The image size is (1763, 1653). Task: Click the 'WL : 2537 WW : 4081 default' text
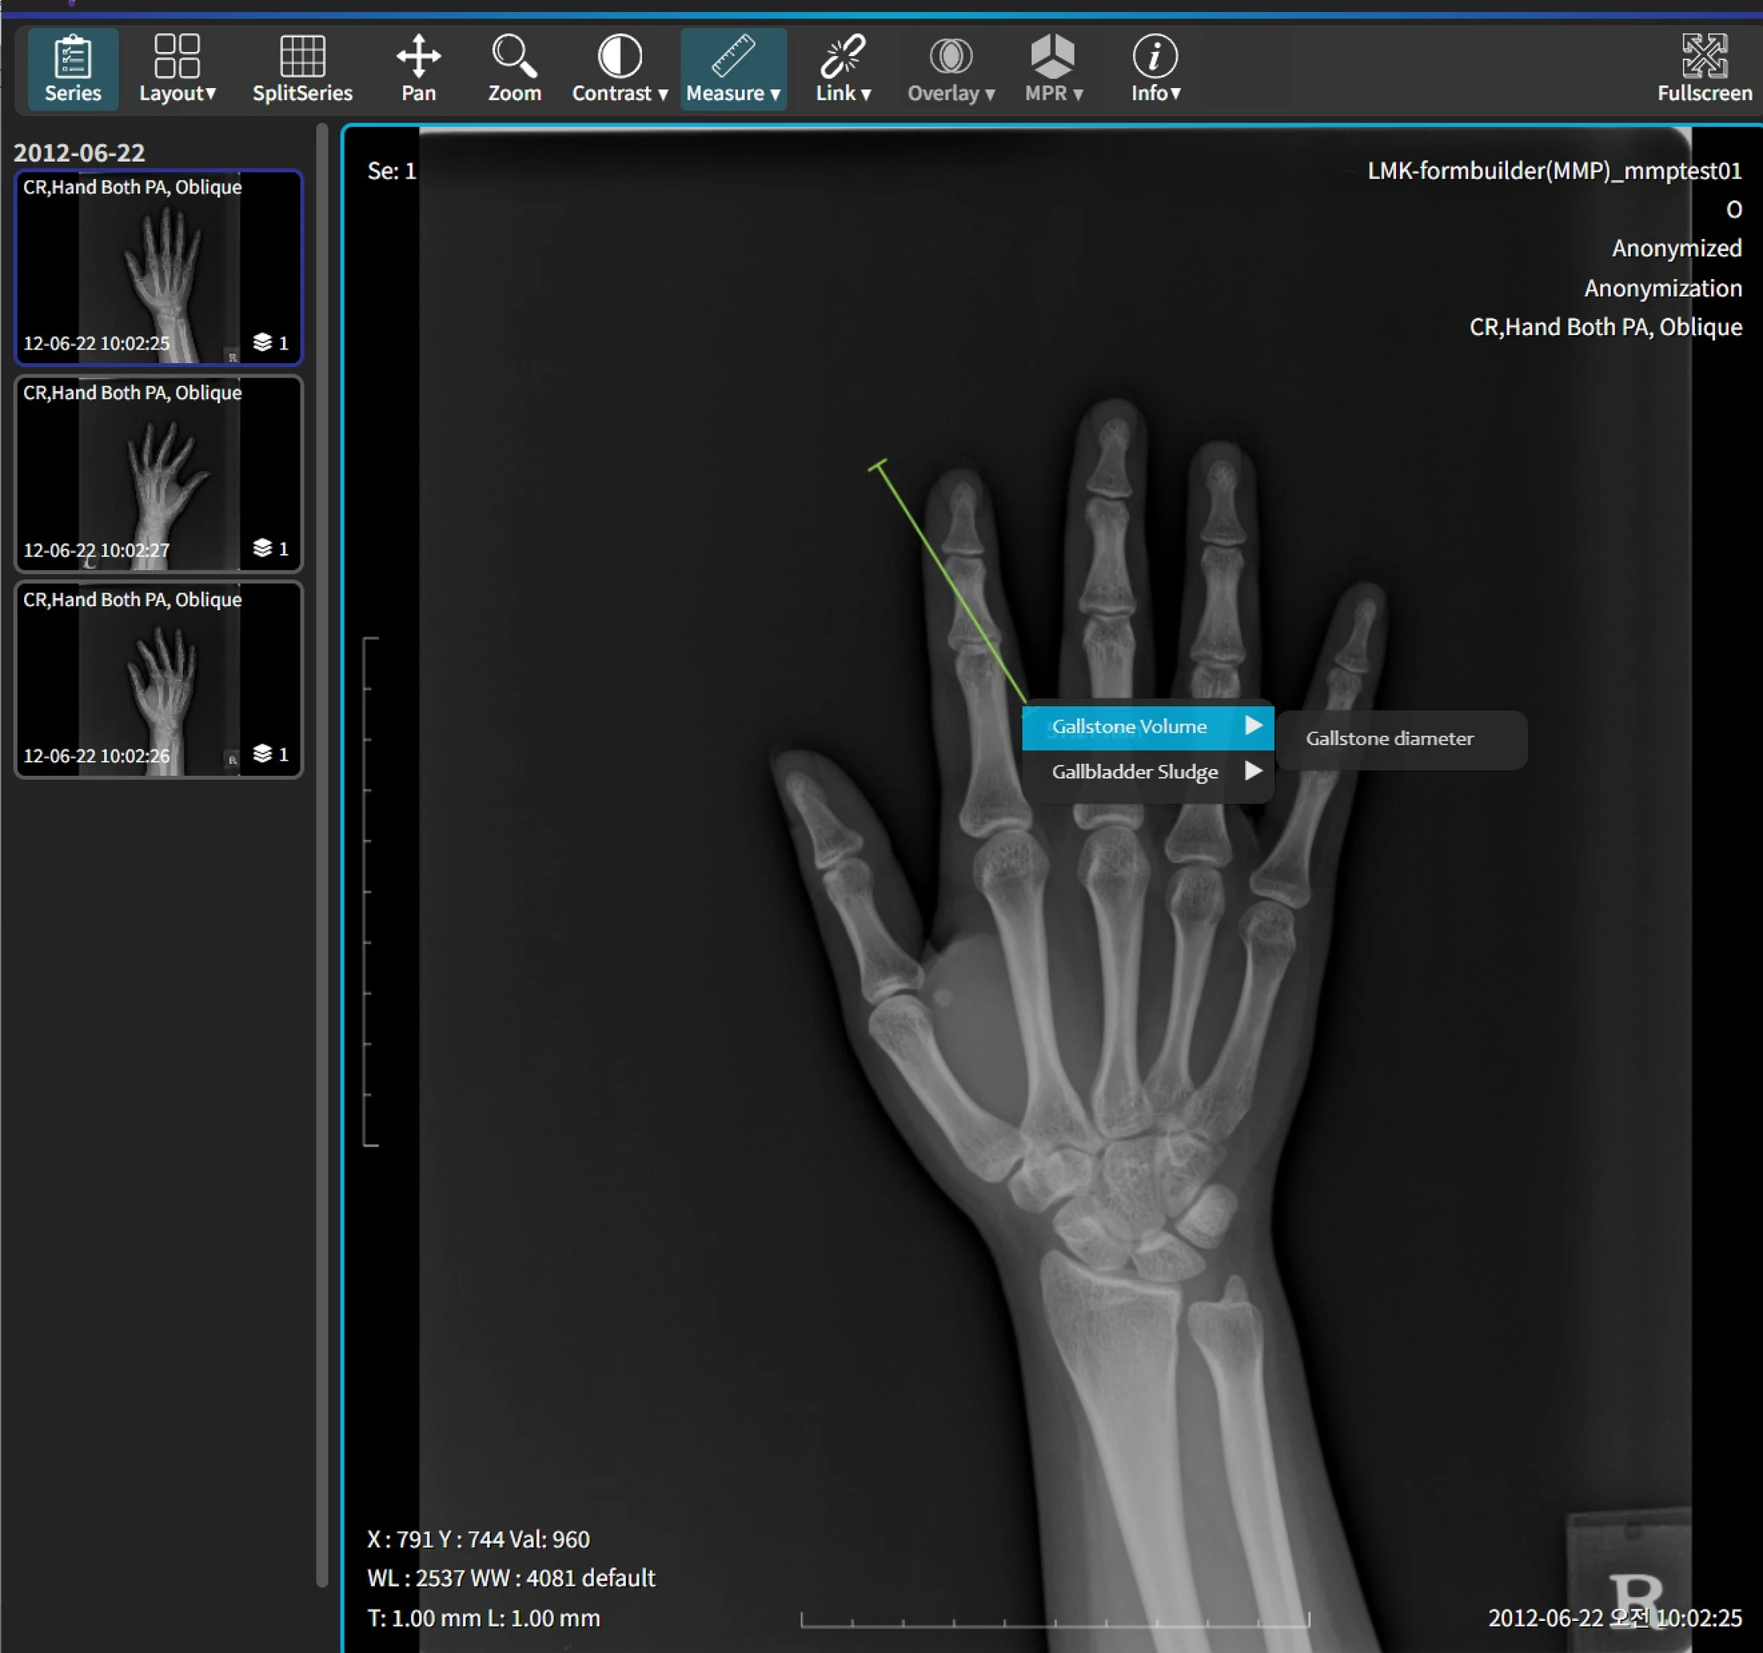(512, 1578)
